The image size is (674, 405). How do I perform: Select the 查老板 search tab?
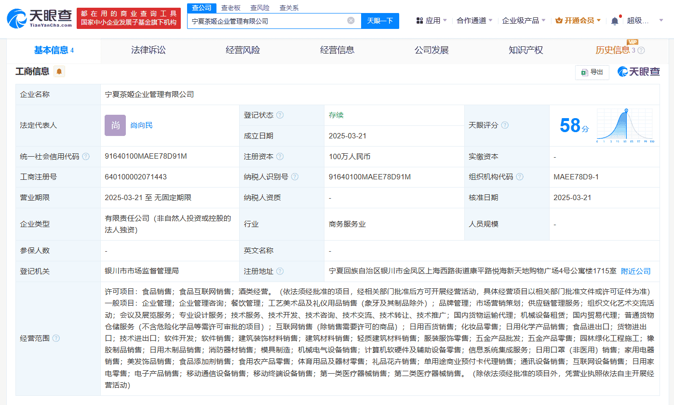click(x=230, y=7)
